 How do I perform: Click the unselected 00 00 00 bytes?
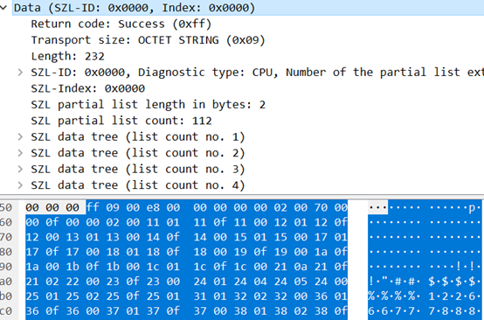(x=52, y=207)
